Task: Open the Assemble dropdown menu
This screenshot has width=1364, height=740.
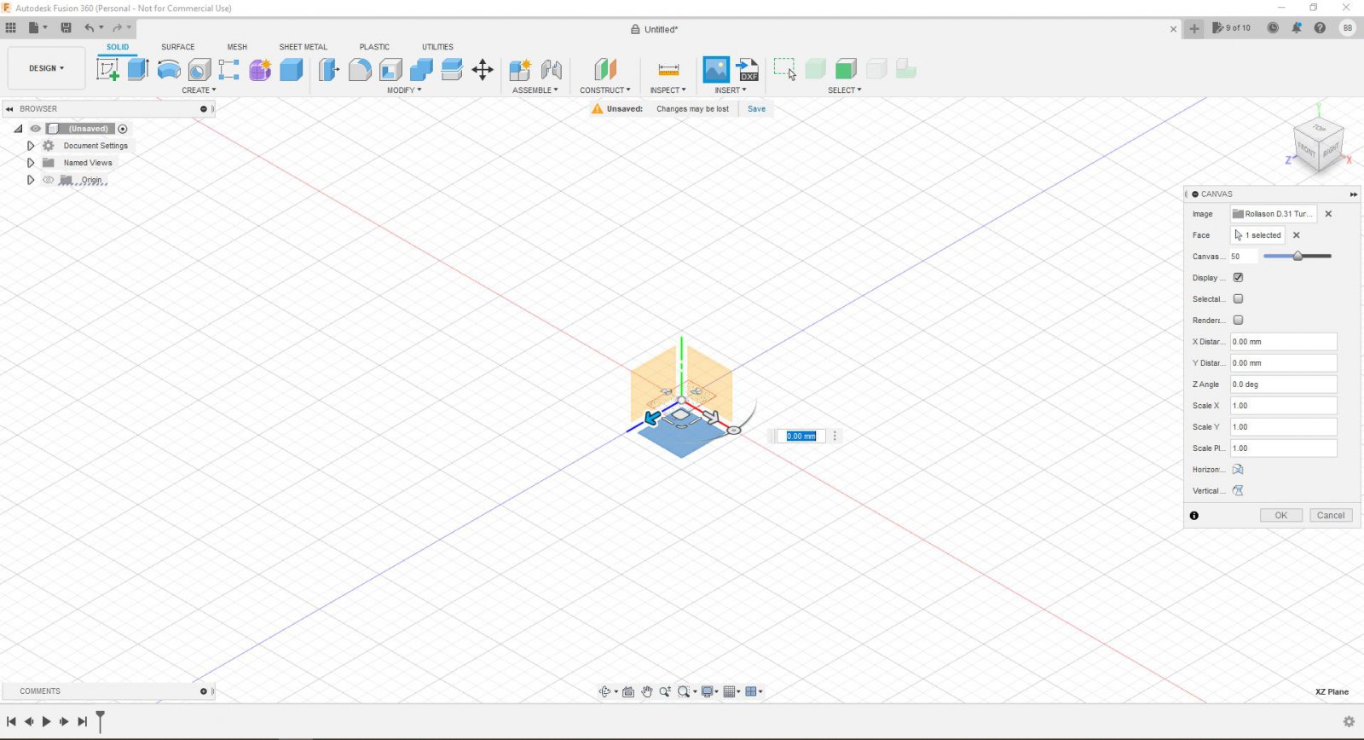Action: (x=535, y=90)
